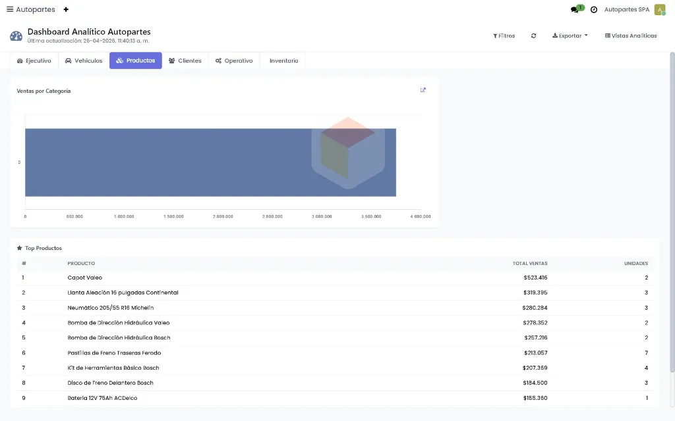This screenshot has width=675, height=421.
Task: Click the blue category sales bar
Action: coord(210,162)
